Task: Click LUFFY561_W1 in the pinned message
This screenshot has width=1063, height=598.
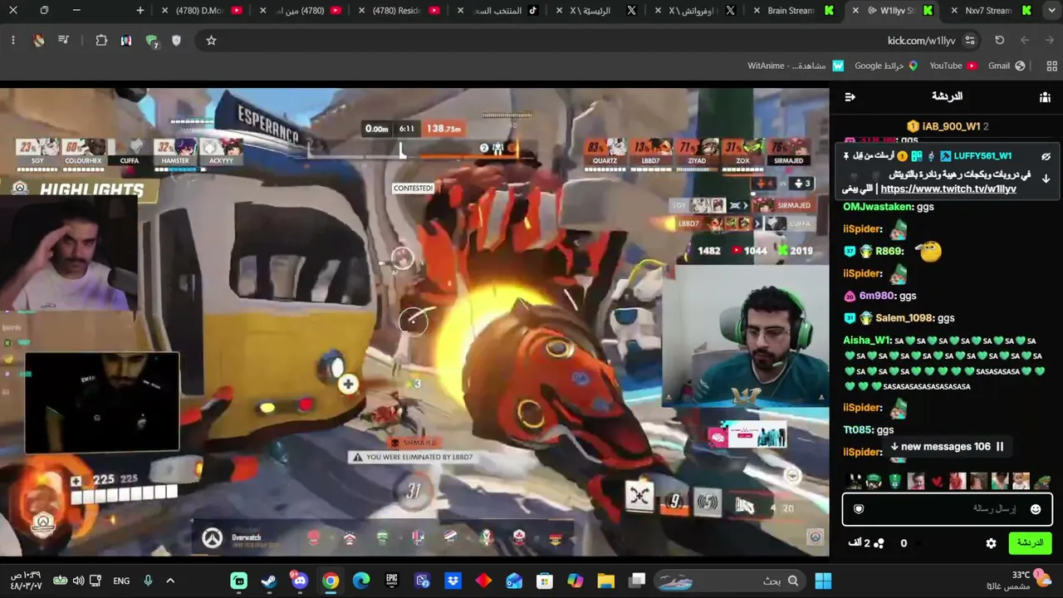Action: click(982, 156)
